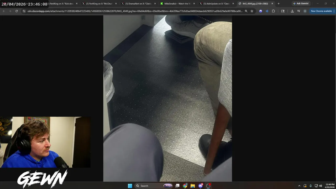This screenshot has width=336, height=189.
Task: Expand the hidden system tray icons chevron
Action: coord(299,186)
